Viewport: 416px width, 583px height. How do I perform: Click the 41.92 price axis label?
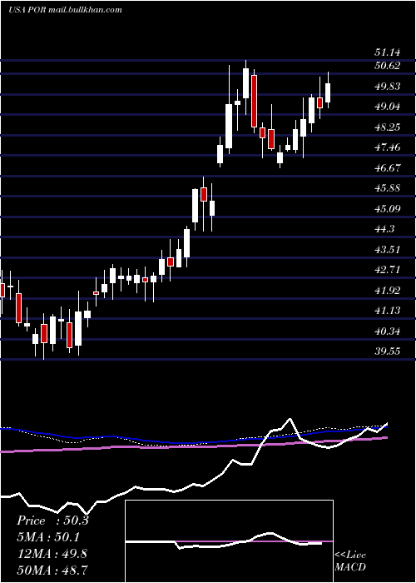tap(387, 291)
